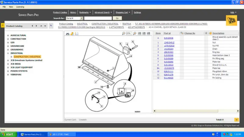
Task: Click the icon left of Change No header
Action: click(x=182, y=33)
